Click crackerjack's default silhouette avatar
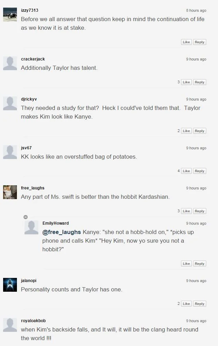 (x=10, y=63)
